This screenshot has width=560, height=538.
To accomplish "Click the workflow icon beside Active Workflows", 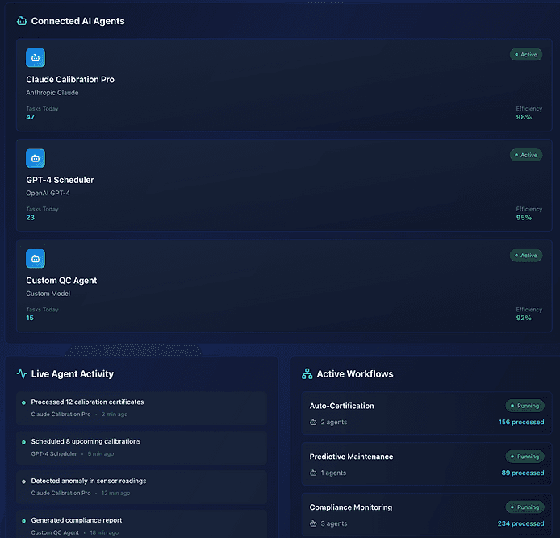I will click(x=307, y=373).
